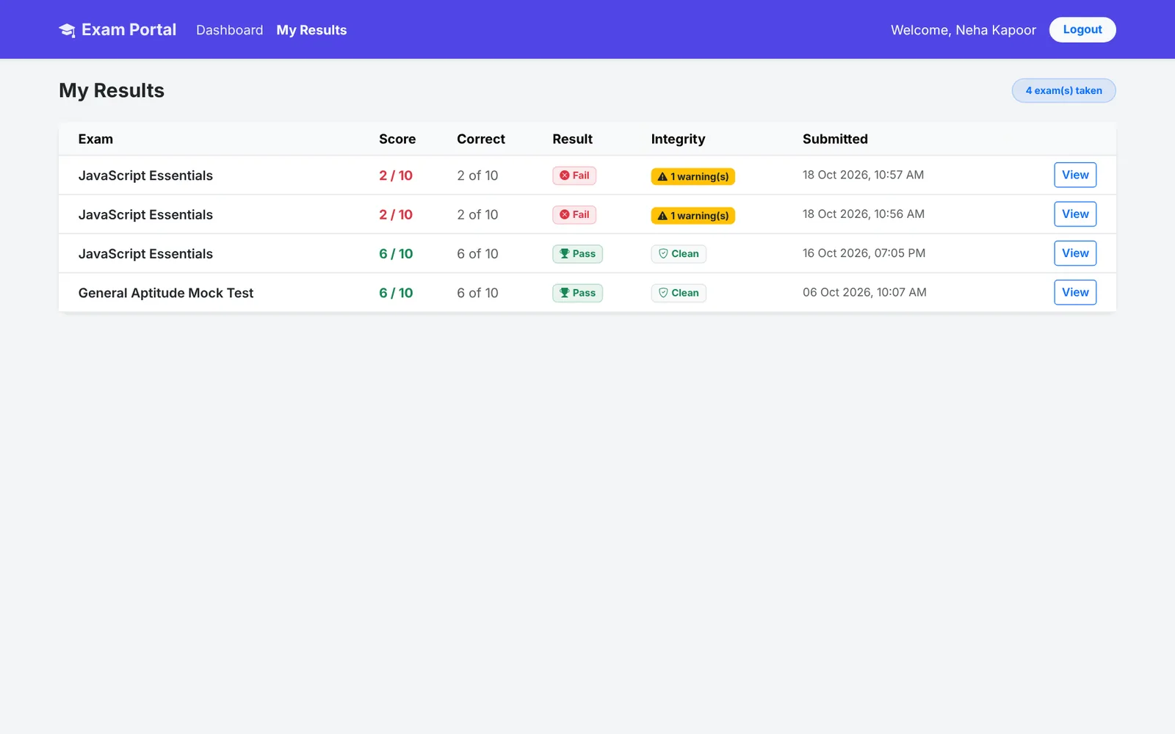Click the 16 Oct 2026, 07:05 PM timestamp
1175x734 pixels.
[x=864, y=253]
